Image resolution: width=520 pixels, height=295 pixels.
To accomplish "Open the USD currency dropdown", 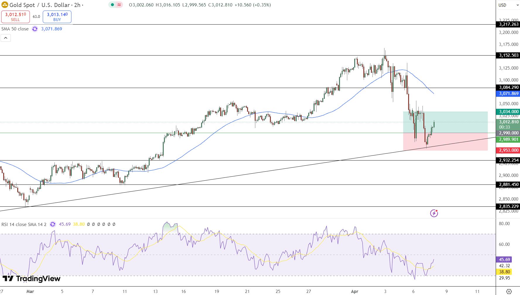I will [x=509, y=5].
